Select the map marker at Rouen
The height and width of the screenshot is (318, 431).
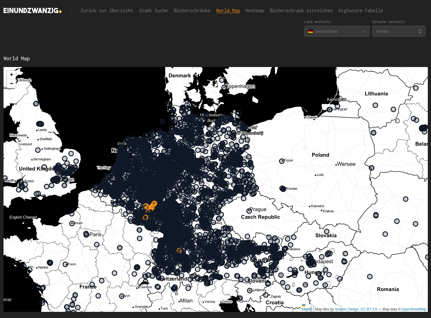coord(72,224)
